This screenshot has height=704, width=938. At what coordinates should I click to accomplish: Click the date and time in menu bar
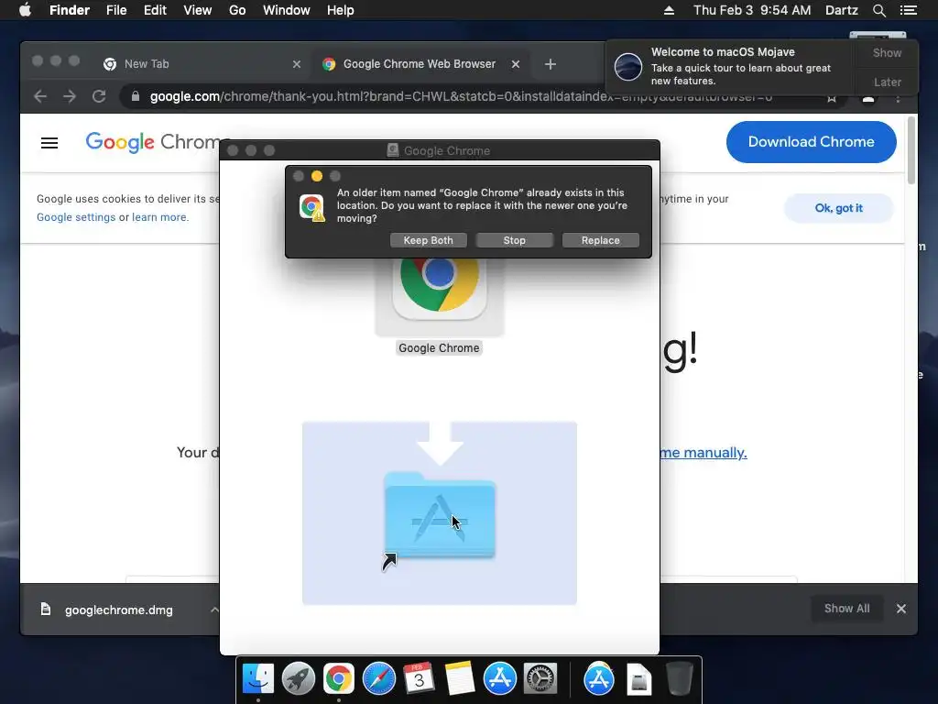coord(752,10)
